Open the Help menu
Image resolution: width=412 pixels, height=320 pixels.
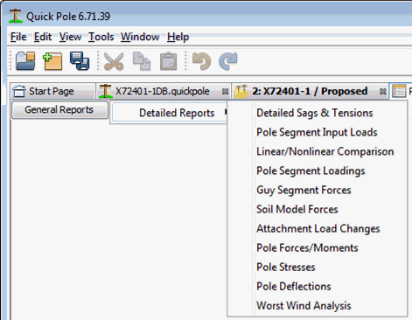178,37
